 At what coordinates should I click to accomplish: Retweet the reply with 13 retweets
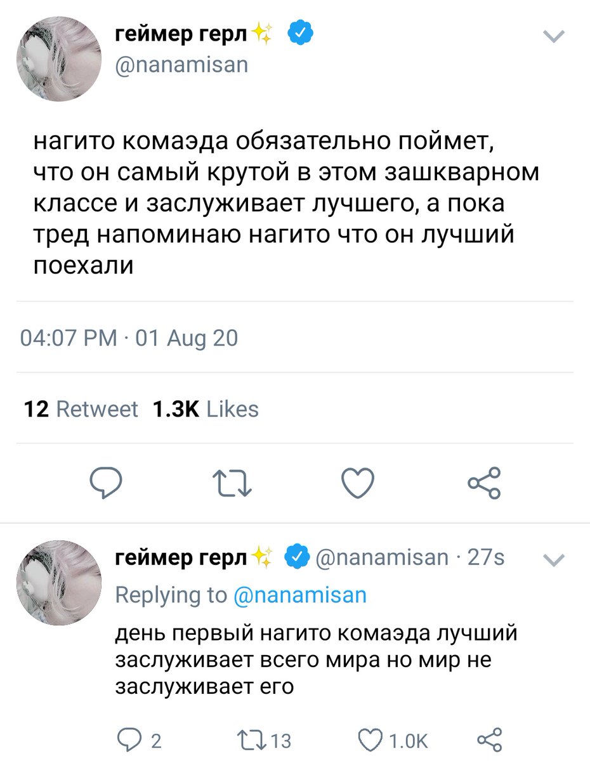(x=263, y=740)
